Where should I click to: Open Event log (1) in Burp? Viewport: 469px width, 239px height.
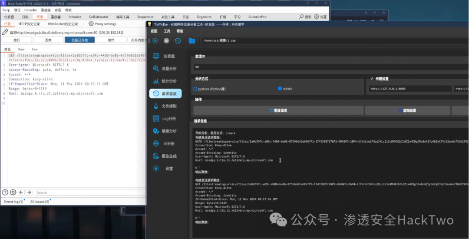pyautogui.click(x=13, y=202)
